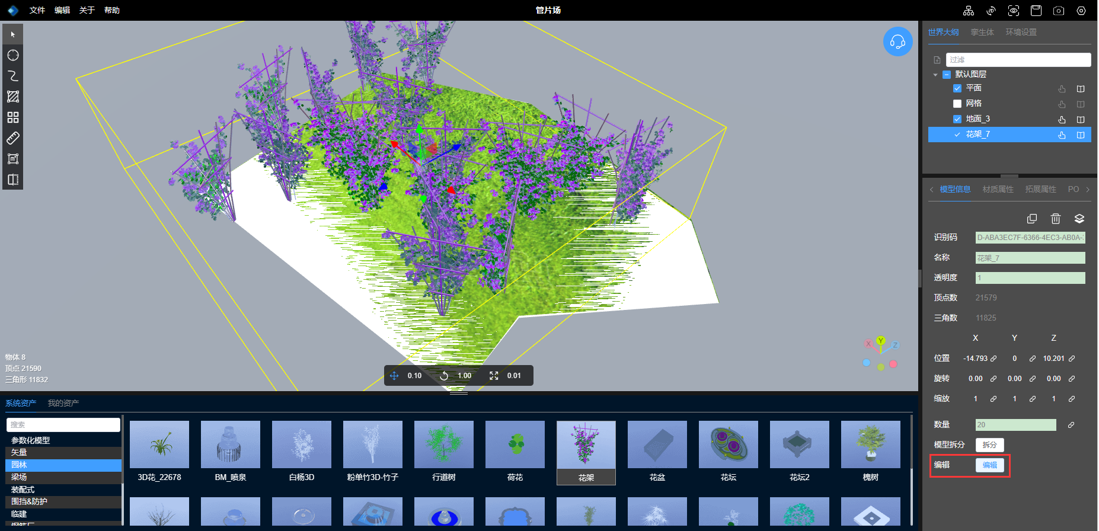Open the settings gear icon
Screen dimensions: 1099x531
click(1081, 11)
